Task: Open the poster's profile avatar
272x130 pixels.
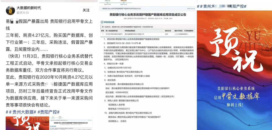Action: coord(10,10)
